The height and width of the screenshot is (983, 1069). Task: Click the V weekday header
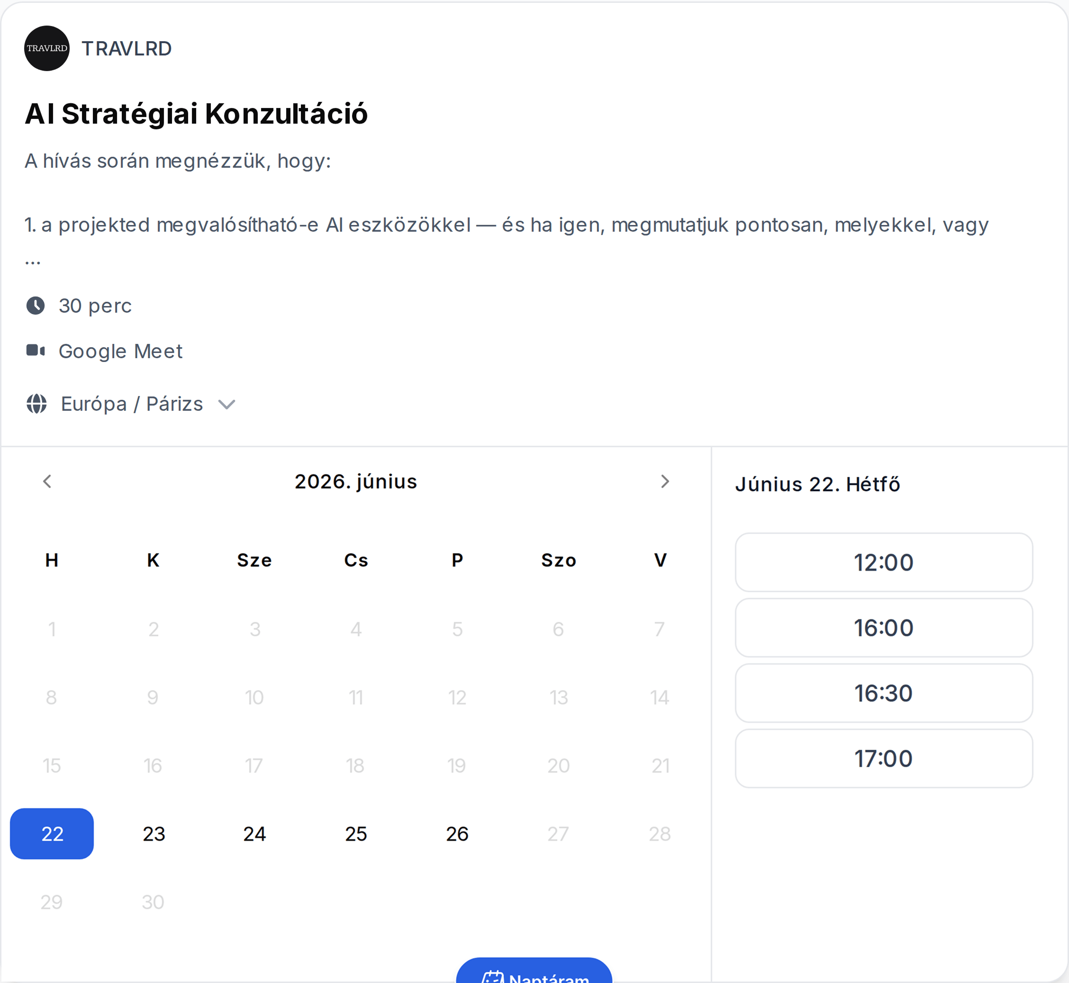(661, 560)
